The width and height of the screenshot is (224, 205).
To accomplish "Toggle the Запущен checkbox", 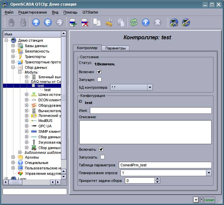I will click(99, 80).
